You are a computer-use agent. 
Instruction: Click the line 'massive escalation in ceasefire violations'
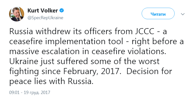88,52
